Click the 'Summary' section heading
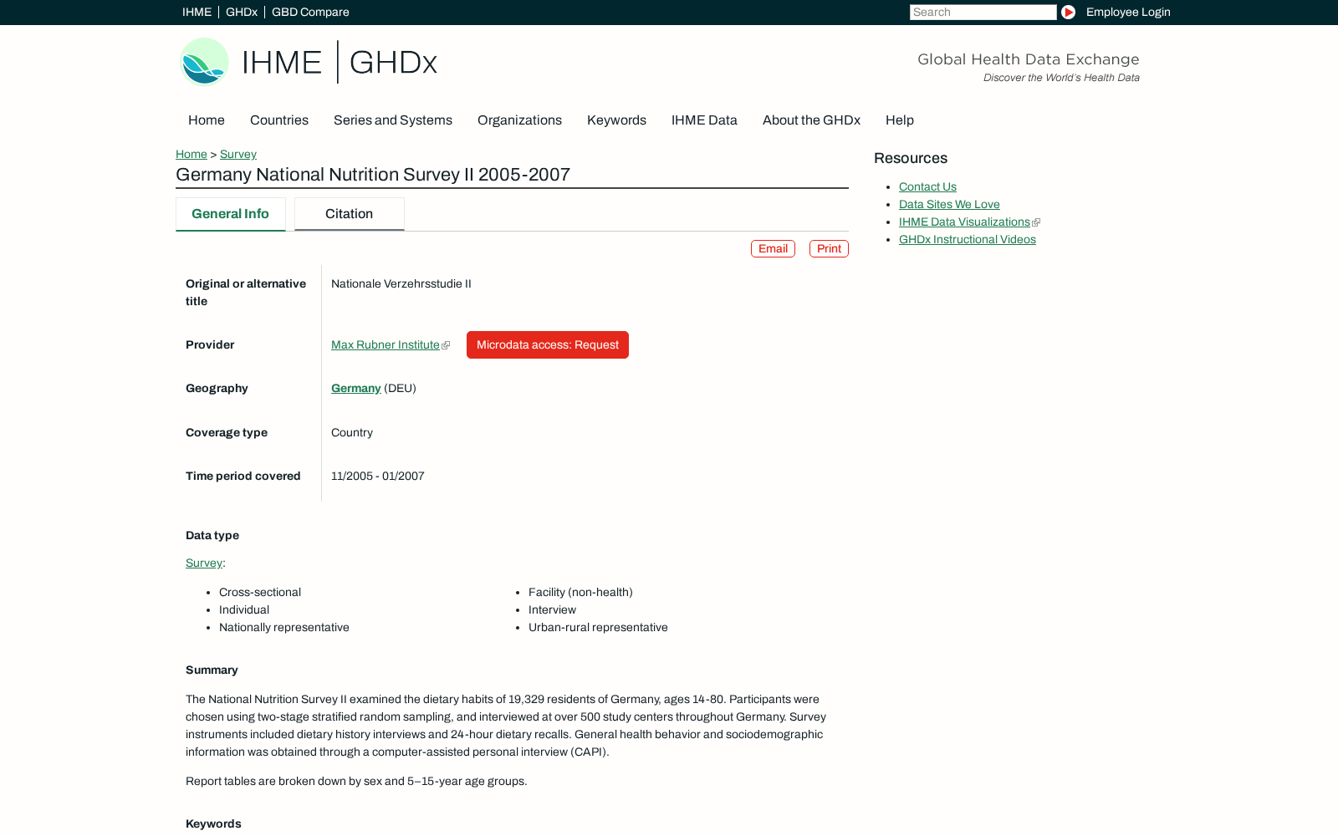 tap(212, 670)
